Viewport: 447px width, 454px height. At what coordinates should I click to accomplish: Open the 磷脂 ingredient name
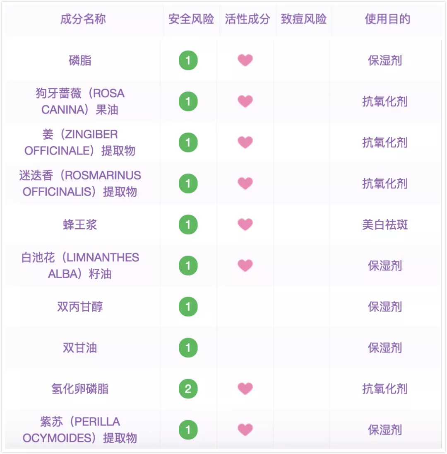tap(80, 60)
